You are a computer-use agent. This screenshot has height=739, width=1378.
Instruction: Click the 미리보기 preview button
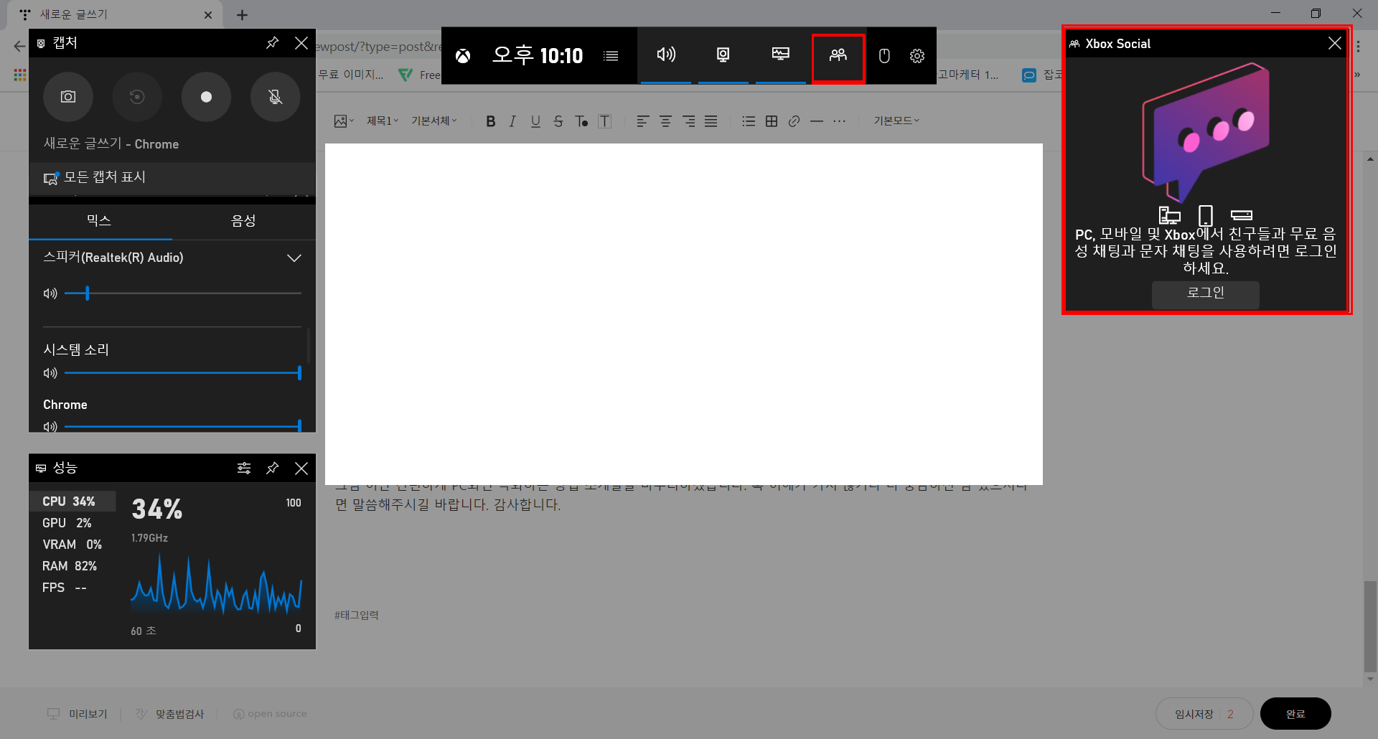(x=78, y=714)
